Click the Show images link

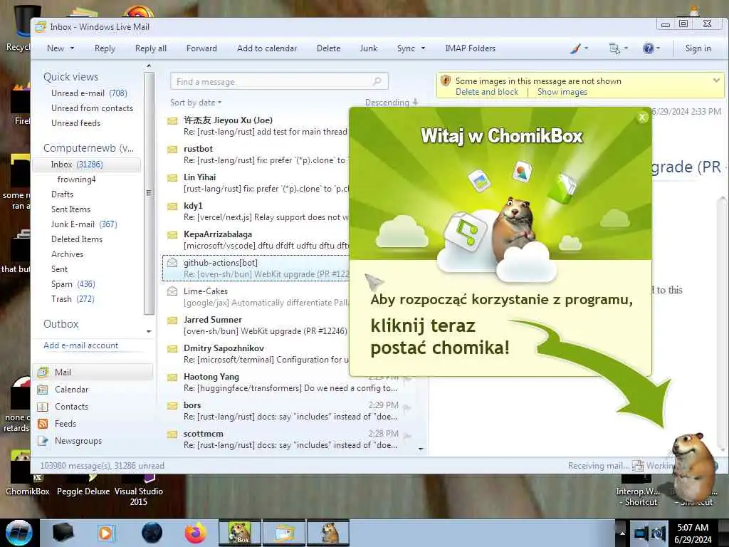[x=562, y=92]
